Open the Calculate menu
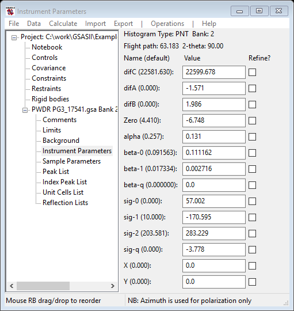 tap(63, 24)
